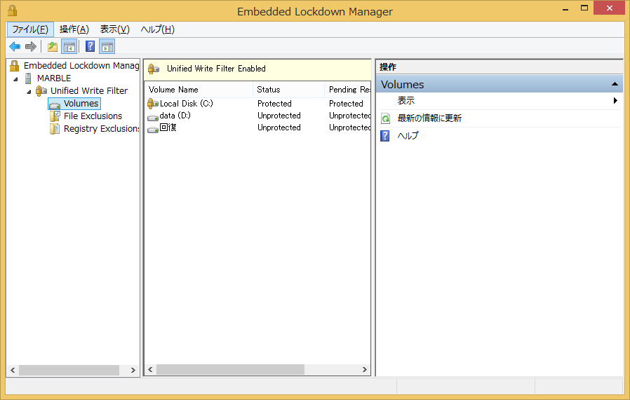Click the Protected status of Local Disk
The width and height of the screenshot is (630, 400).
pyautogui.click(x=274, y=104)
